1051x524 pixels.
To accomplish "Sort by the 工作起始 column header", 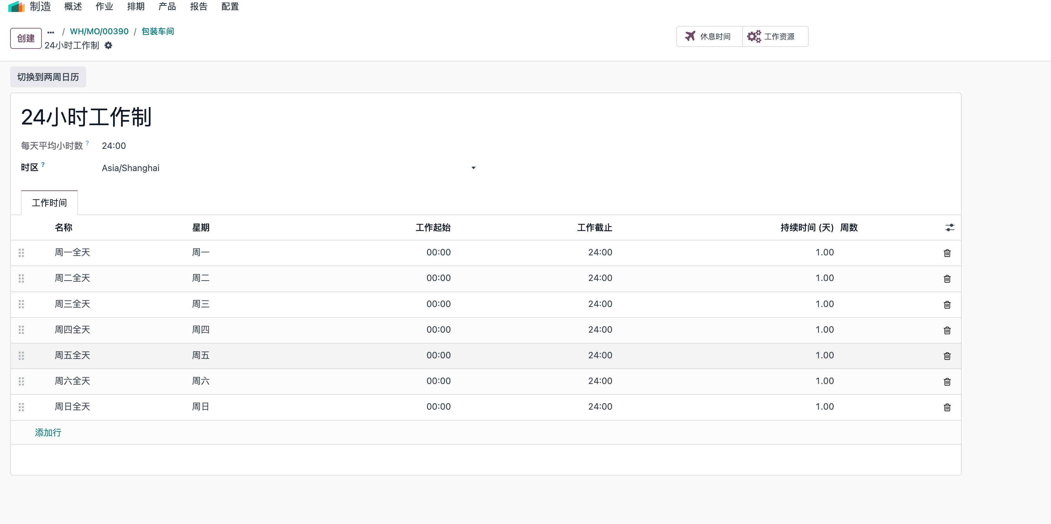I will pos(433,227).
